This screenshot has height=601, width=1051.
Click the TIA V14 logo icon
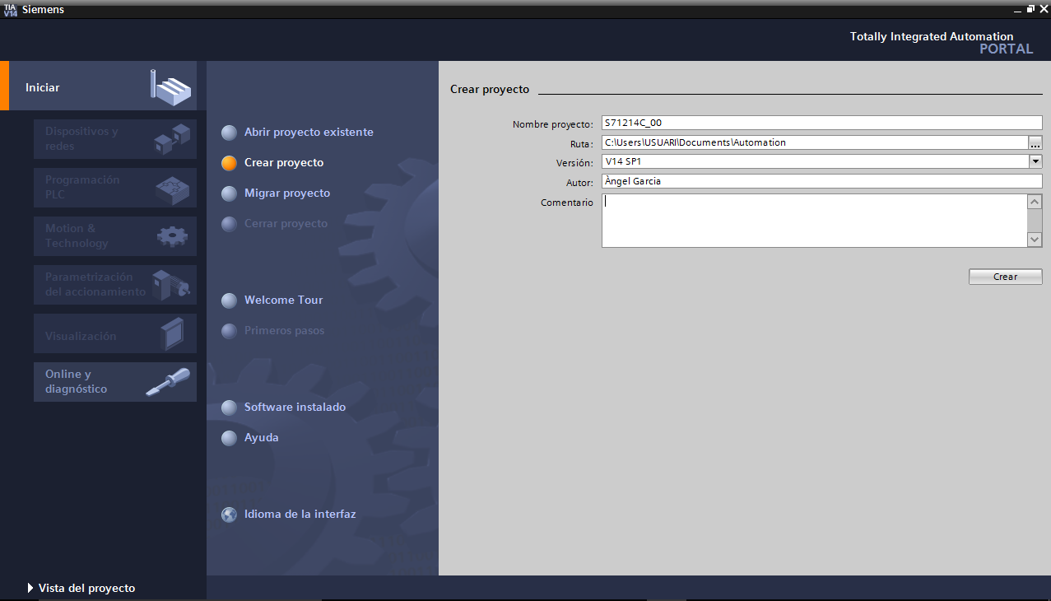(10, 9)
